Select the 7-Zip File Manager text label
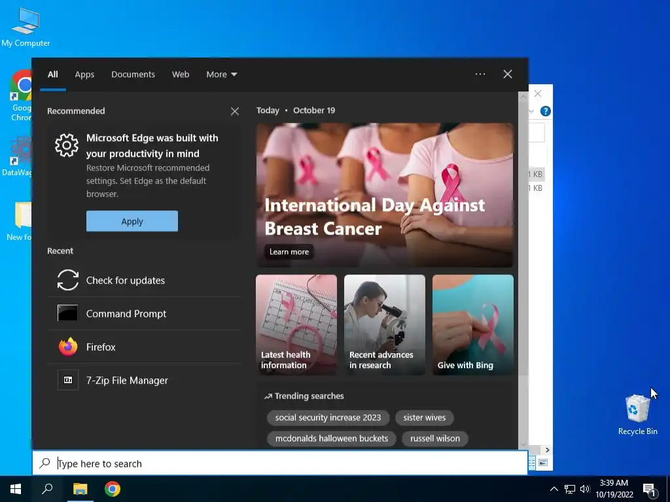This screenshot has height=502, width=670. tap(127, 380)
